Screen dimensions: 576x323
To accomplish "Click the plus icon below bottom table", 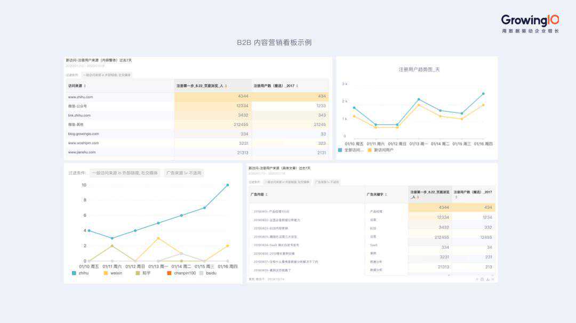I will [x=477, y=279].
